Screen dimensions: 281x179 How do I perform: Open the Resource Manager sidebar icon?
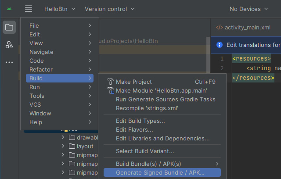[x=9, y=44]
